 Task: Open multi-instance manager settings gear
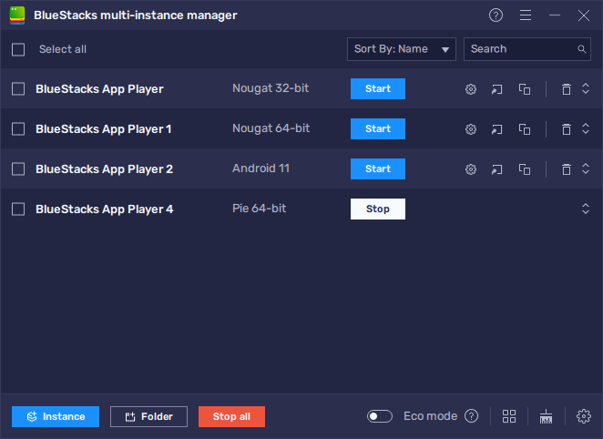click(584, 416)
